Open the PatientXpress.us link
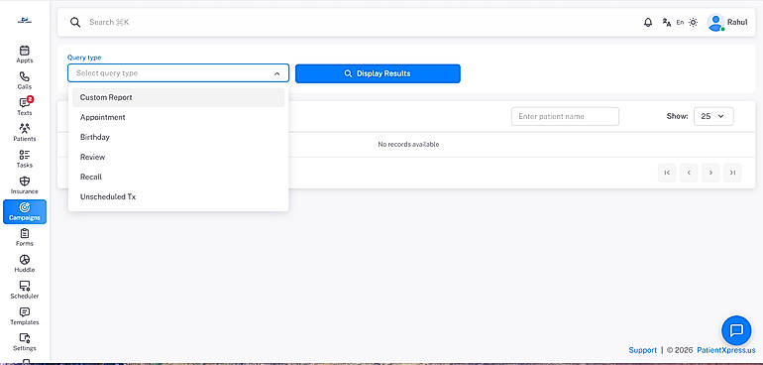Image resolution: width=763 pixels, height=365 pixels. pyautogui.click(x=726, y=350)
